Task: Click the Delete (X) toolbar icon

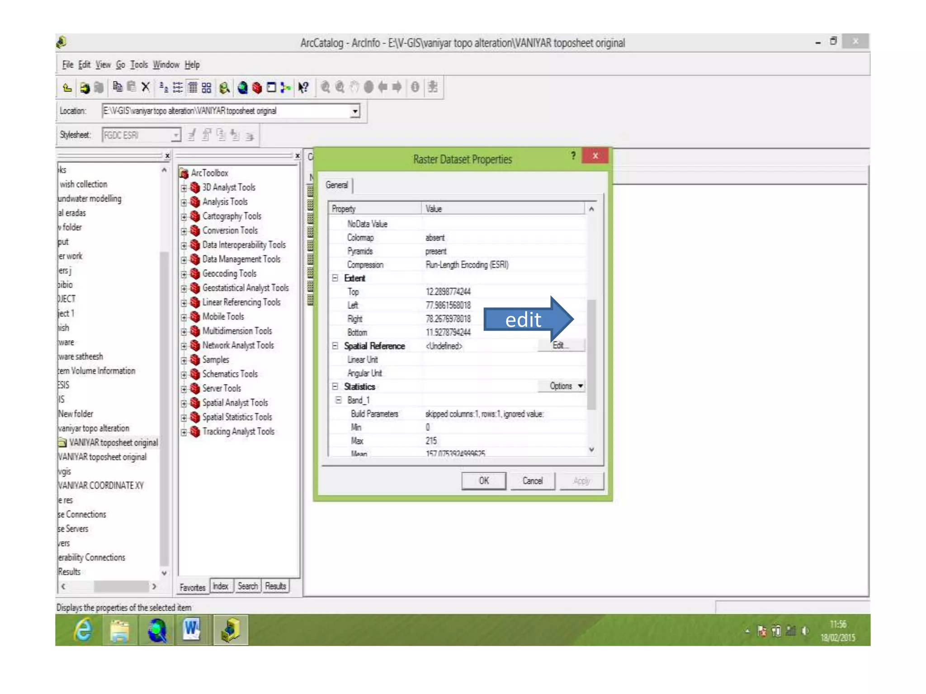Action: coord(146,87)
